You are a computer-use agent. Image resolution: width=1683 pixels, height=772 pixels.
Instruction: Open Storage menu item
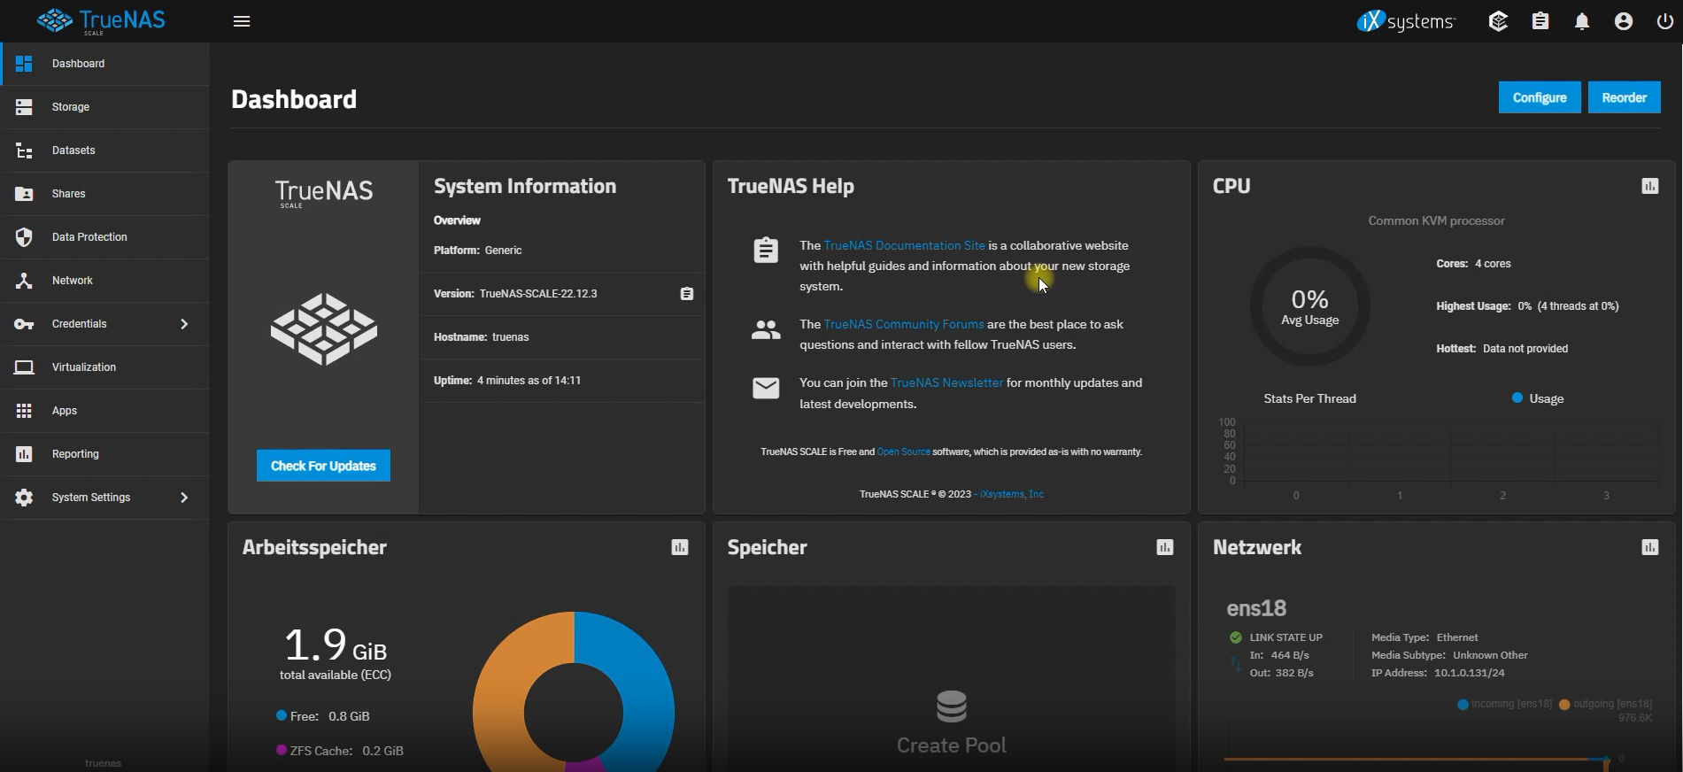[x=104, y=107]
